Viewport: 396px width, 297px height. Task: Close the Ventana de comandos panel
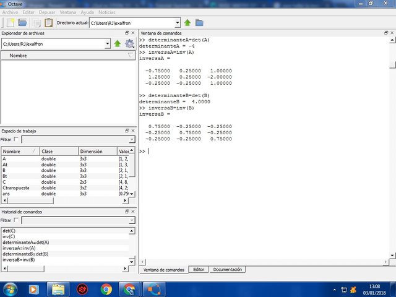pyautogui.click(x=392, y=33)
